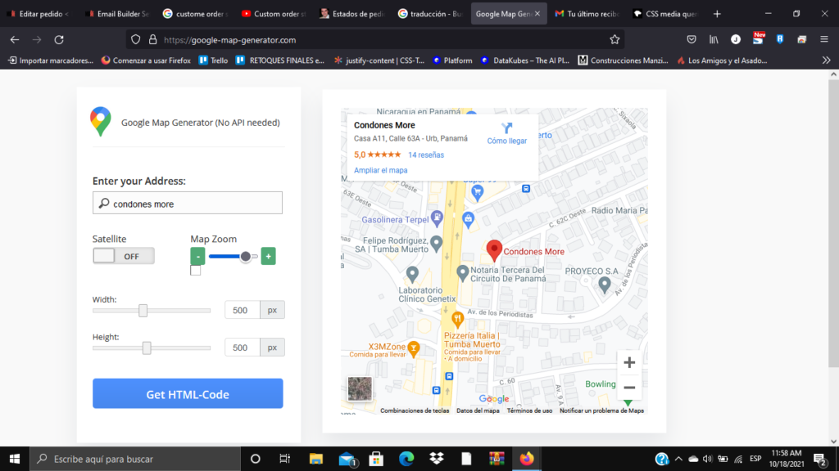Click the Get HTML-Code button
The width and height of the screenshot is (839, 471).
point(188,393)
